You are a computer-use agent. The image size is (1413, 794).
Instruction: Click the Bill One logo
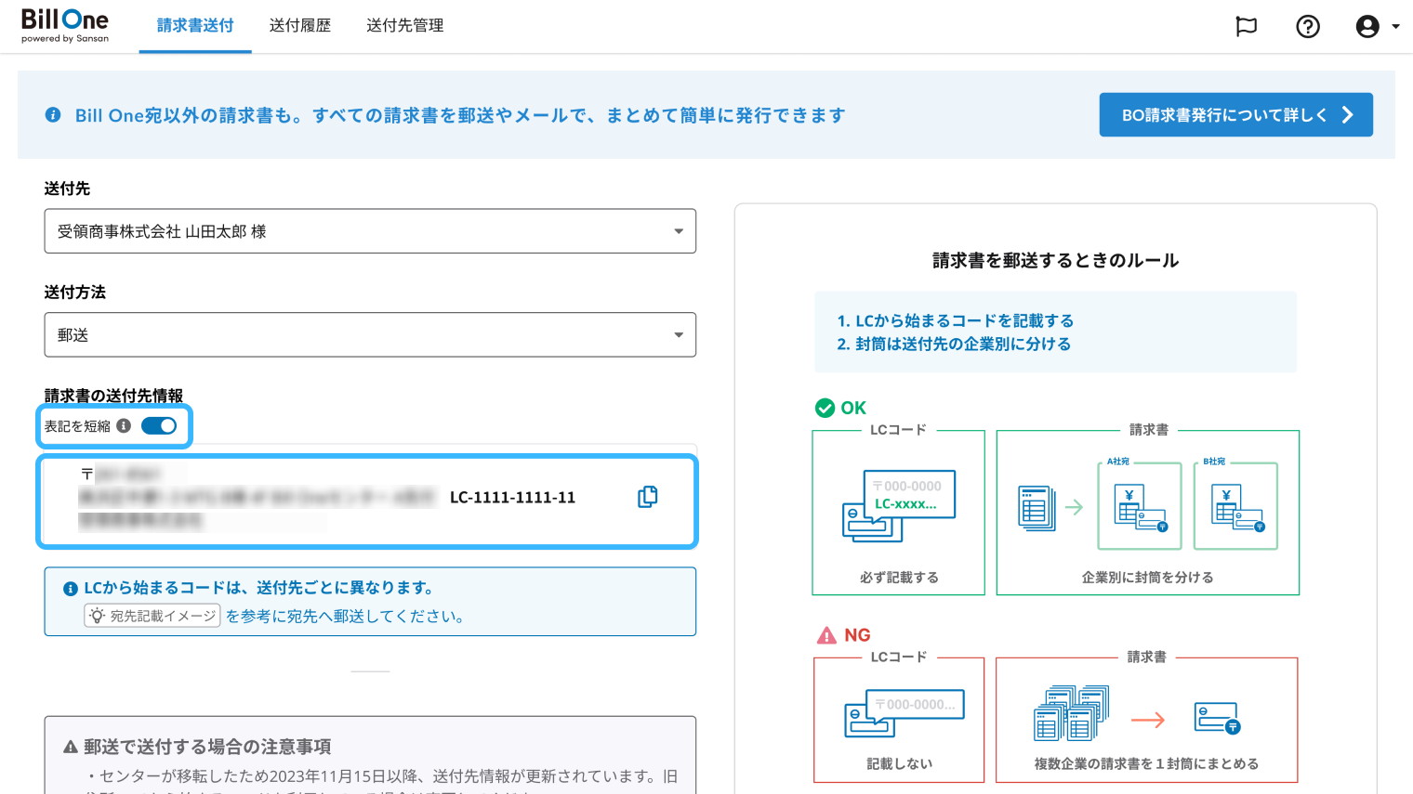[65, 25]
